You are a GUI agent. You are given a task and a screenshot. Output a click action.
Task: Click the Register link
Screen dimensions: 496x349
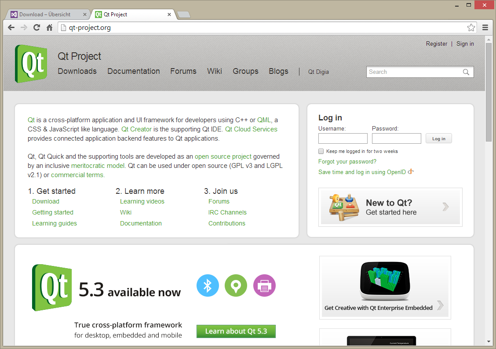437,44
